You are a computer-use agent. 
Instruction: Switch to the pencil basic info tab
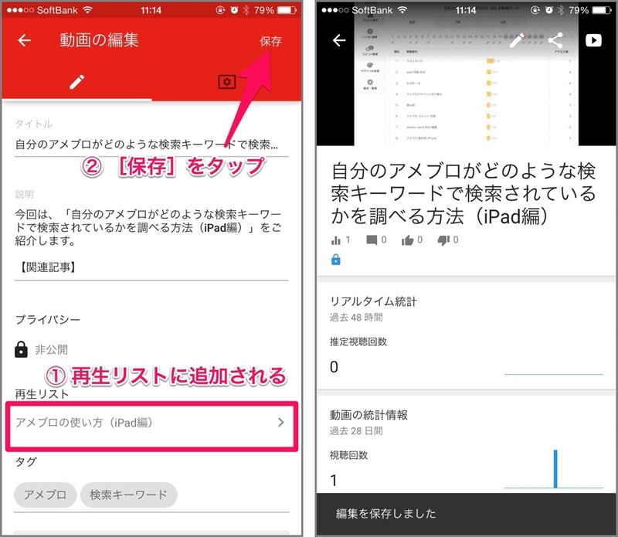(x=76, y=82)
